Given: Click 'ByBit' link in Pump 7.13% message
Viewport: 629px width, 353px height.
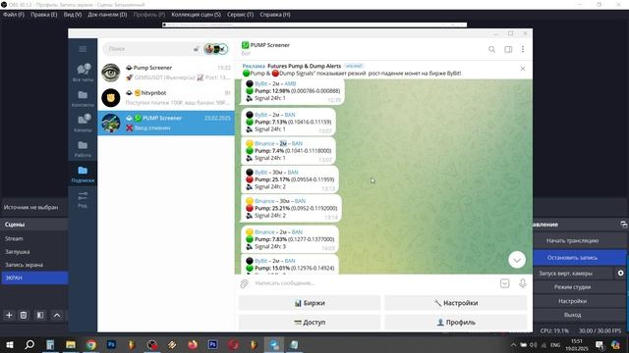Looking at the screenshot, I should [x=260, y=115].
